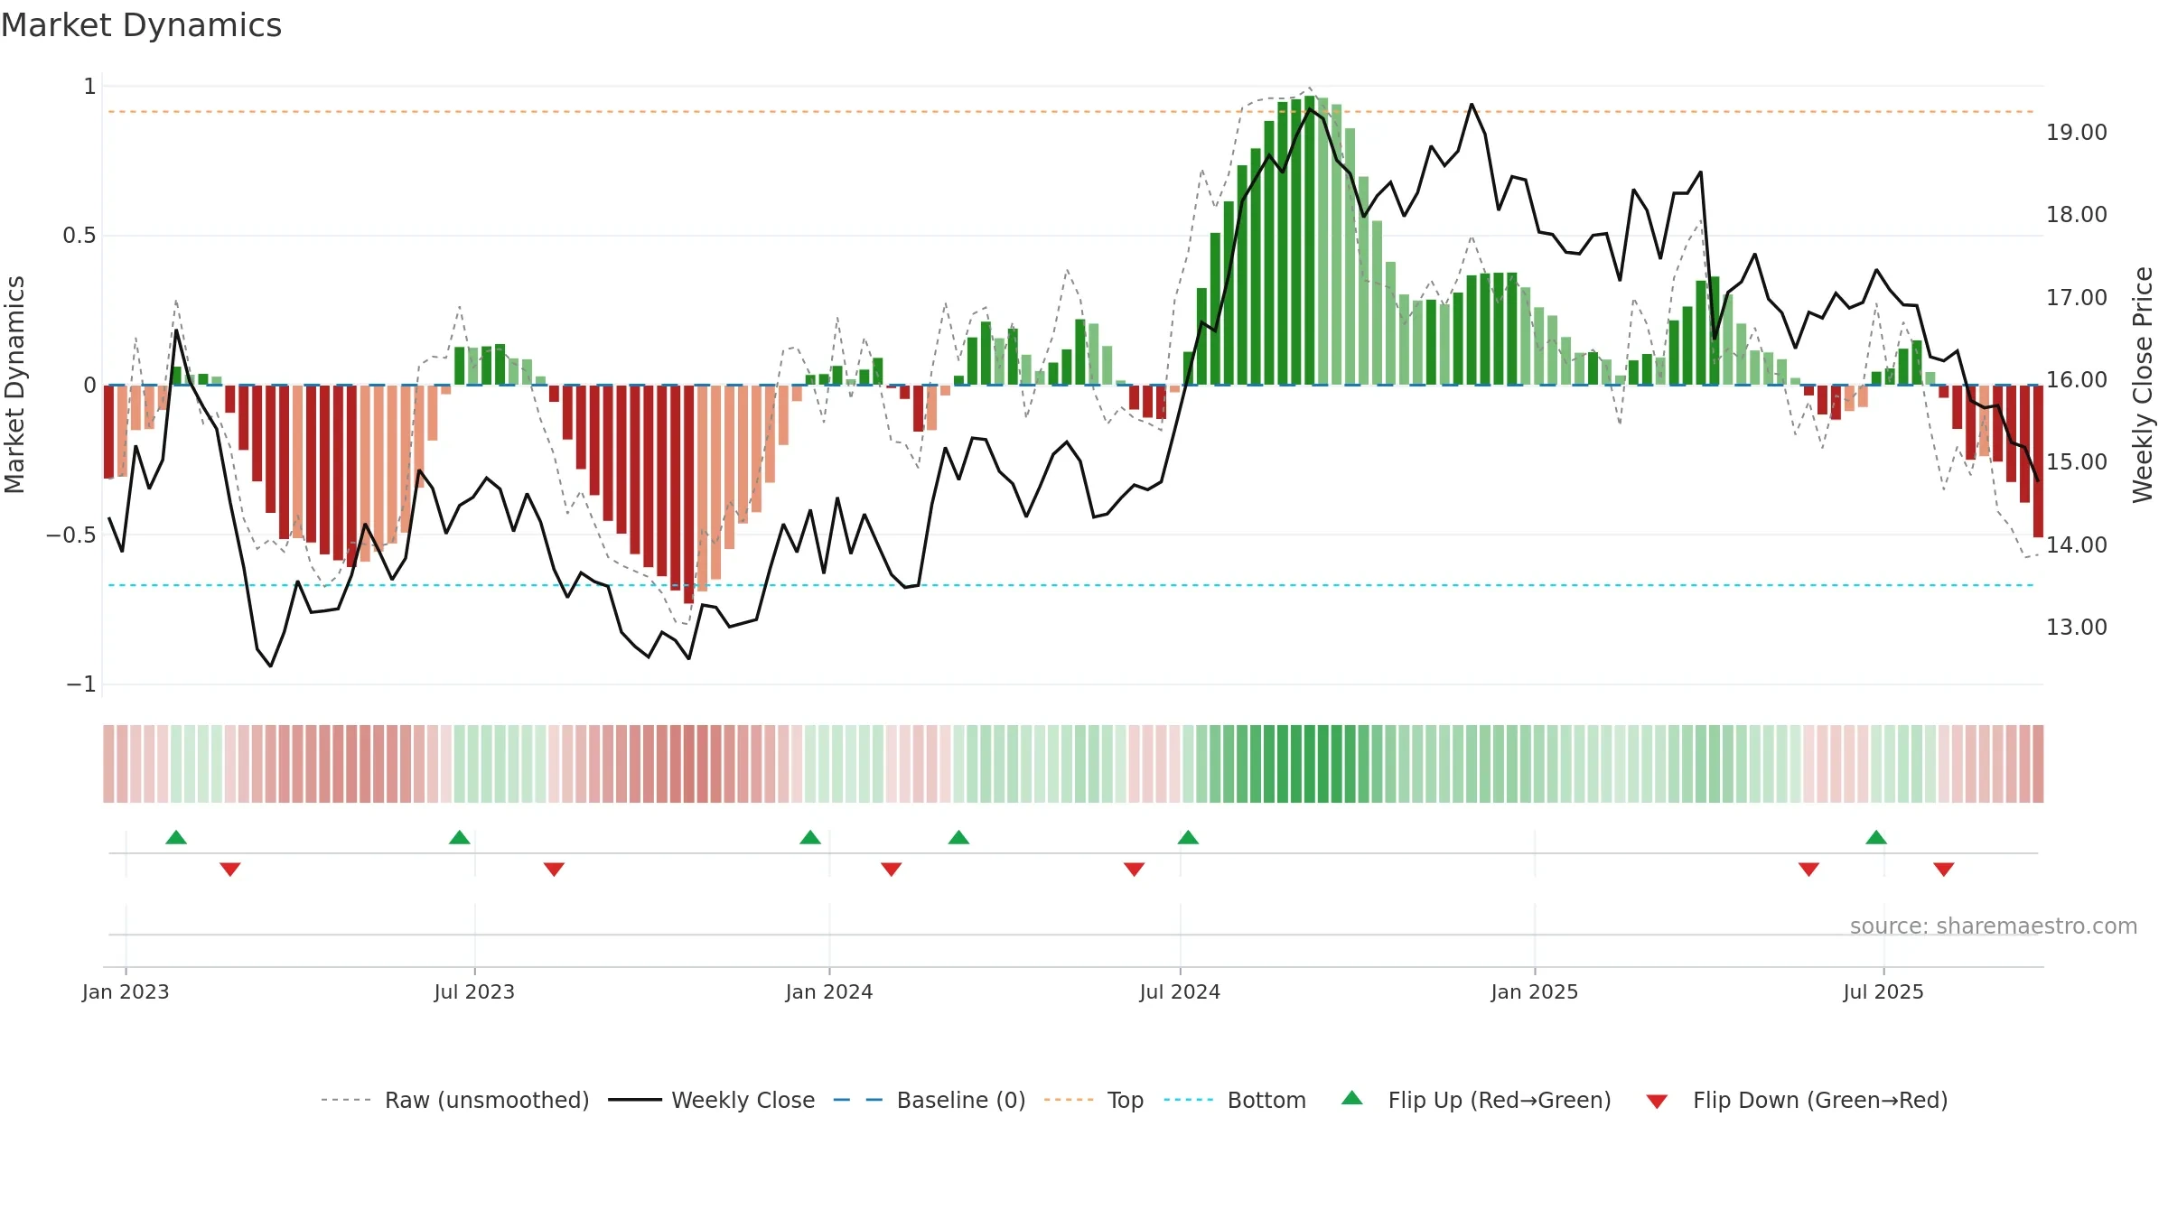Click the 14.00 price axis label
This screenshot has width=2168, height=1219.
coord(2077,545)
